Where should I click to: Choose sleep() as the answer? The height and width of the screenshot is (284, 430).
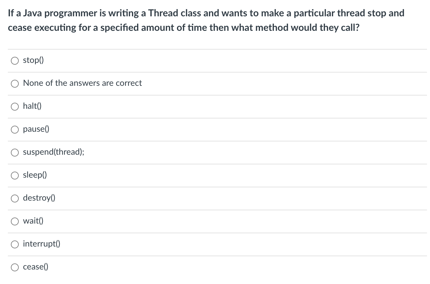pos(14,175)
